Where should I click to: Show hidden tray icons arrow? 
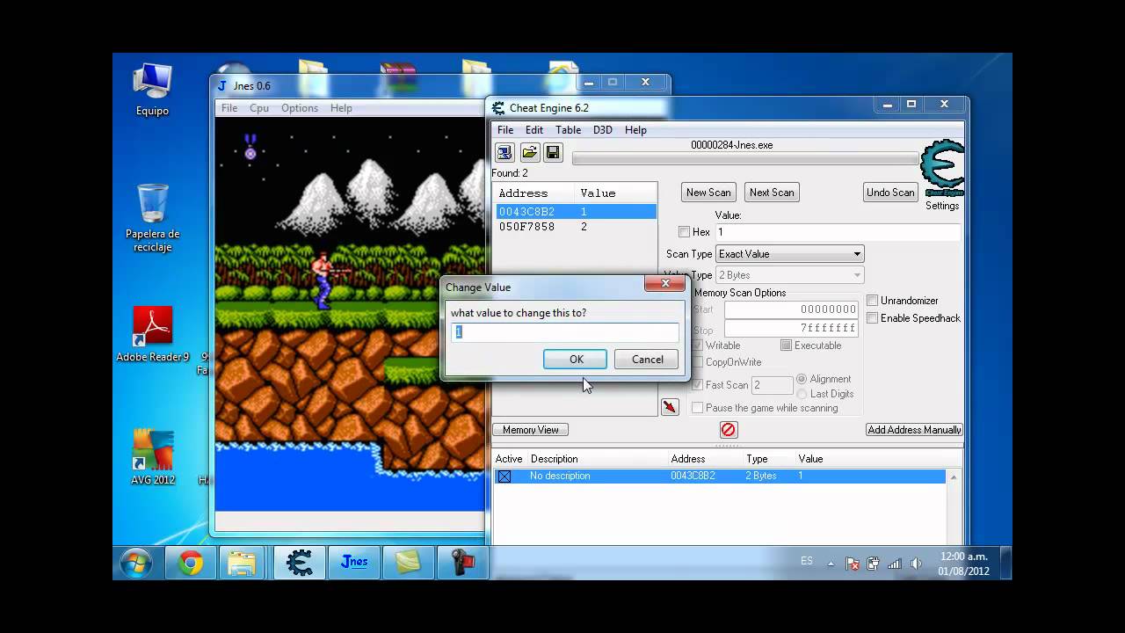pyautogui.click(x=831, y=564)
